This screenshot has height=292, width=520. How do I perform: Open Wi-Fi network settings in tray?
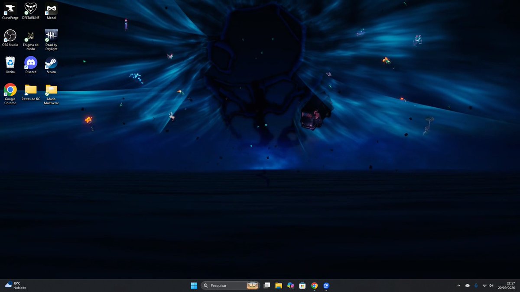484,286
